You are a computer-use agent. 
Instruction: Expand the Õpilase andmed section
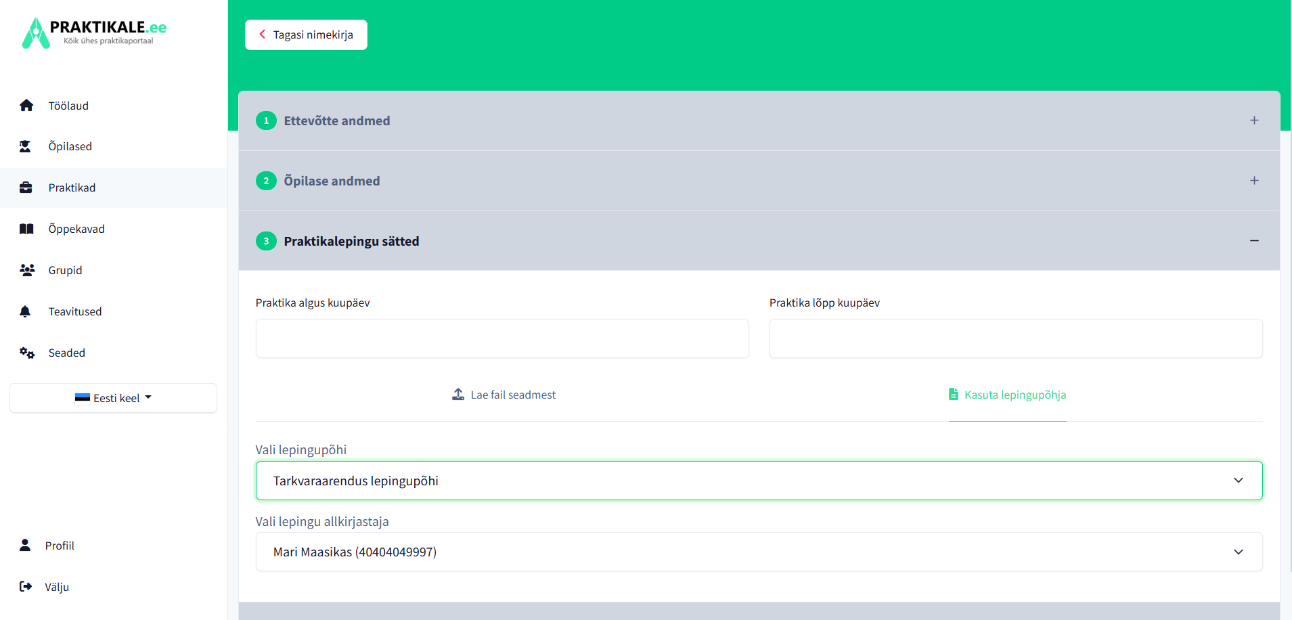1253,181
